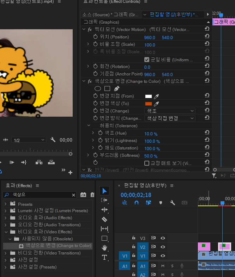Toggle V3 track output eye
The width and height of the screenshot is (235, 277).
(163, 238)
